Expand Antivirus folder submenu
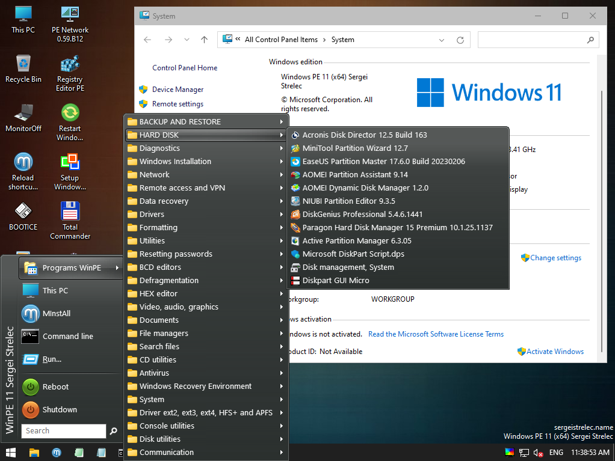 (206, 373)
